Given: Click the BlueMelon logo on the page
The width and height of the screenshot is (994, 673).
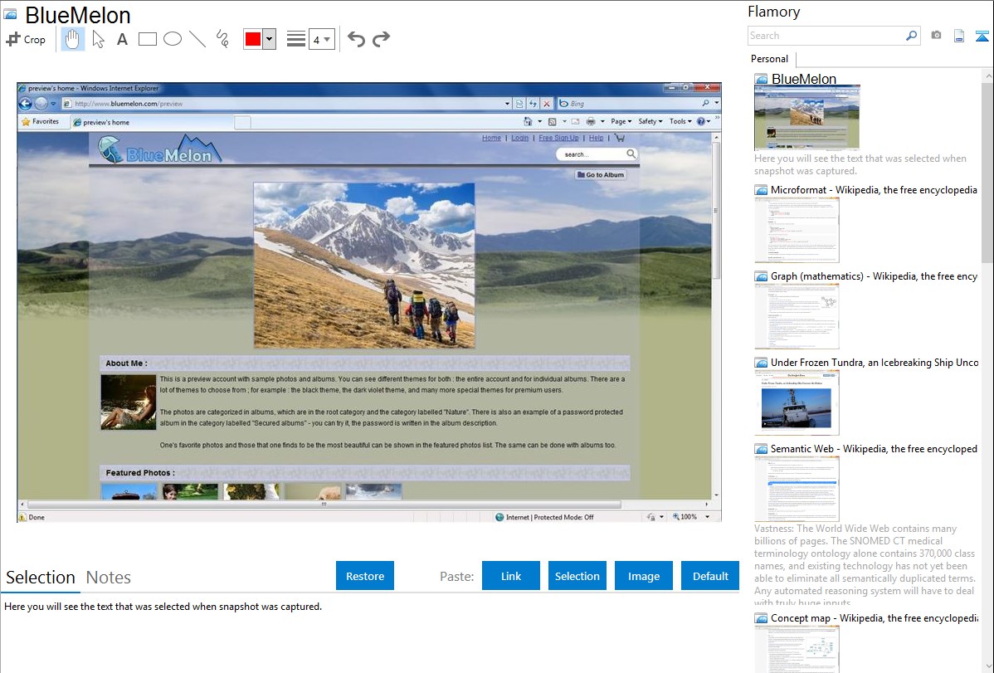Looking at the screenshot, I should coord(160,149).
